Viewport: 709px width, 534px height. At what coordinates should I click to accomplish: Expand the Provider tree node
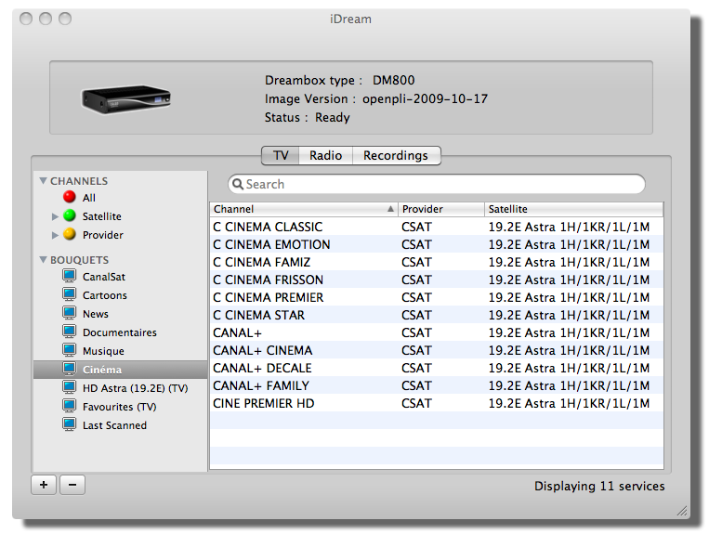coord(55,235)
